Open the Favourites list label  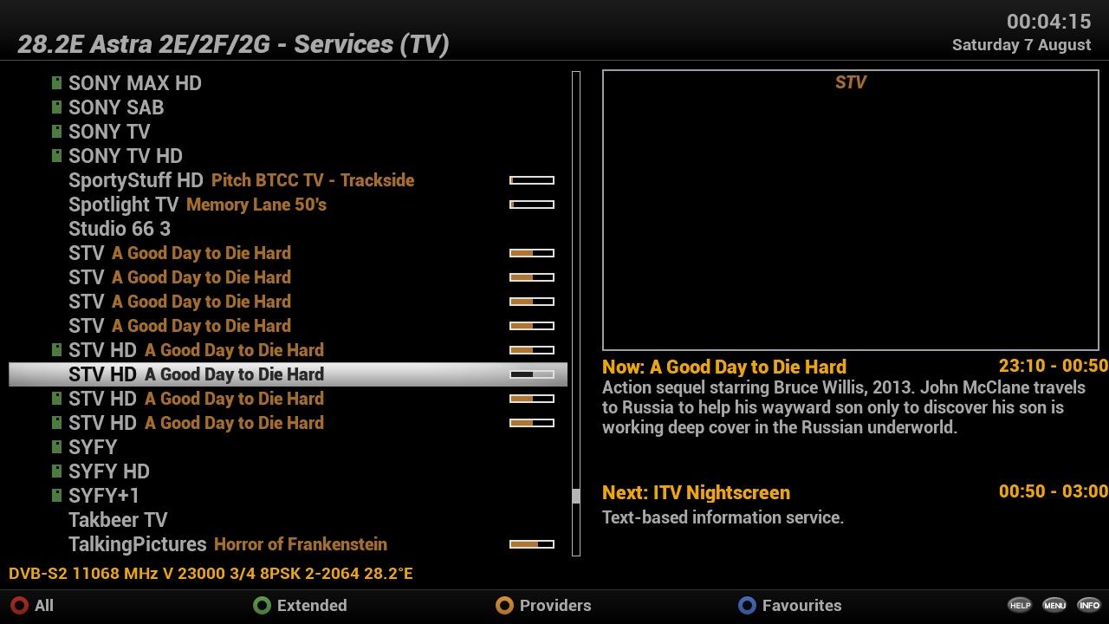[802, 606]
